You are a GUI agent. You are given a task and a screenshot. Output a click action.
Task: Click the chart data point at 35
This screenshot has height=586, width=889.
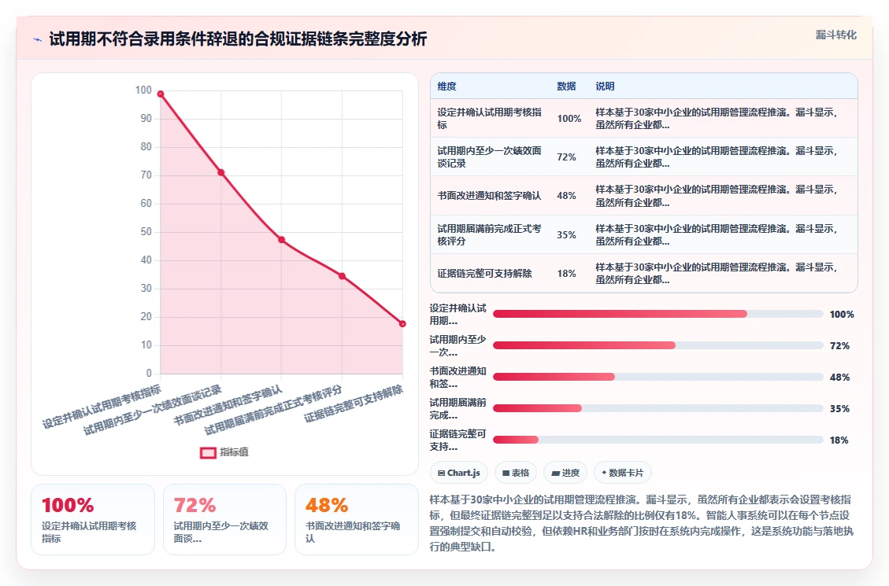342,276
